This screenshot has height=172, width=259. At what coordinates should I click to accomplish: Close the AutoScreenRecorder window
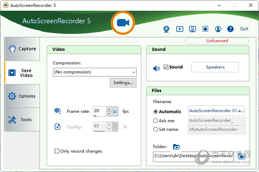250,6
